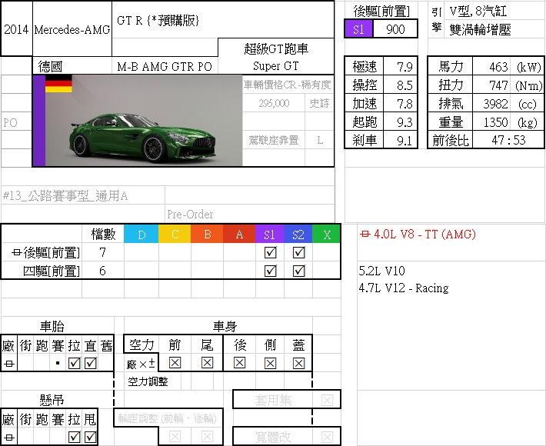Click the 4.7L V12 - Racing engine option

(404, 288)
